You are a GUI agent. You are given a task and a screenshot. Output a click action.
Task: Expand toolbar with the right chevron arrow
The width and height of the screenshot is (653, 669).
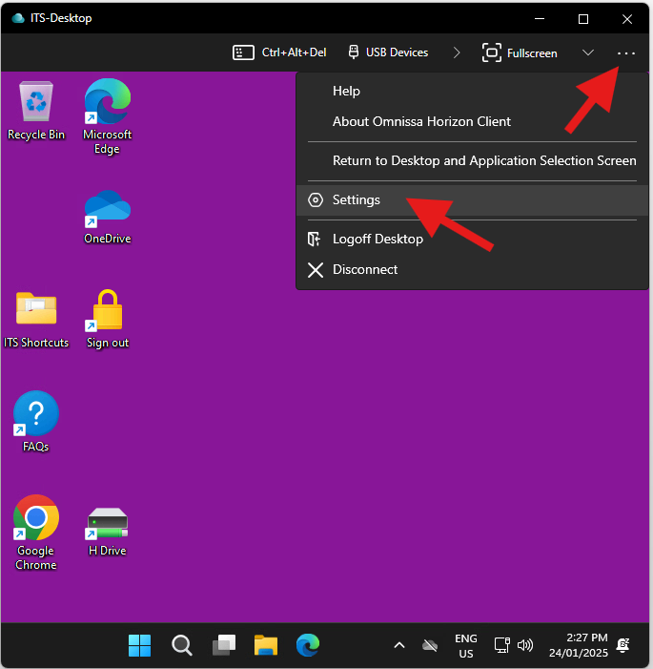pos(457,52)
